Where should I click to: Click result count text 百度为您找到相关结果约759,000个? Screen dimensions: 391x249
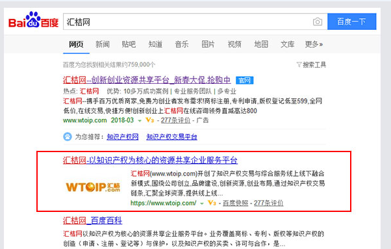[109, 65]
